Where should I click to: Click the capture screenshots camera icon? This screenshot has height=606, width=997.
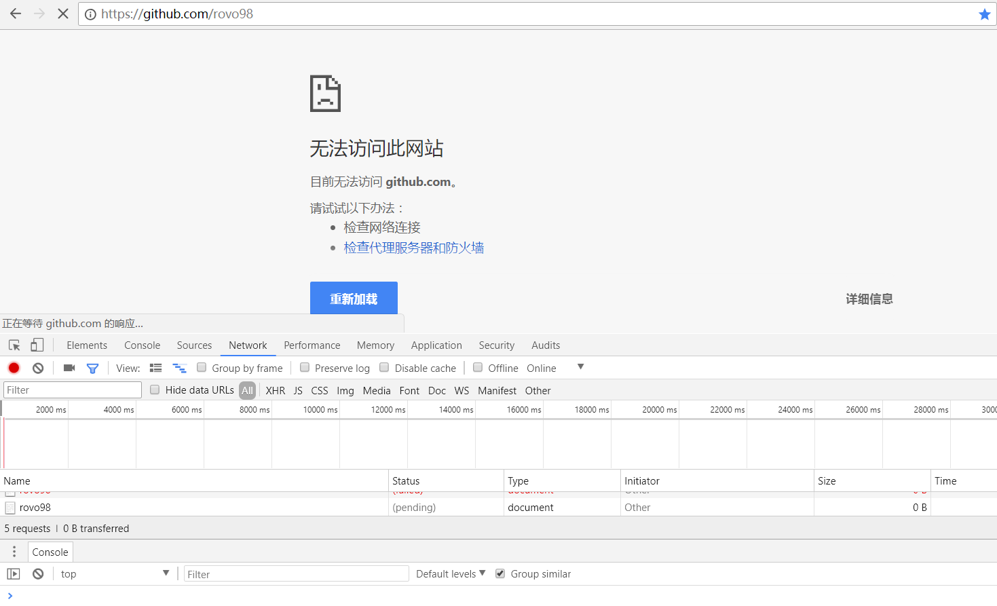tap(69, 368)
